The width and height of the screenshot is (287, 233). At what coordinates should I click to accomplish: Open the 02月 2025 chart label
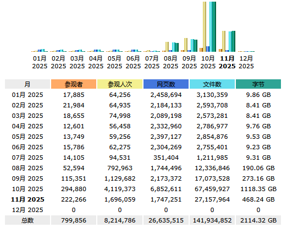pyautogui.click(x=58, y=62)
